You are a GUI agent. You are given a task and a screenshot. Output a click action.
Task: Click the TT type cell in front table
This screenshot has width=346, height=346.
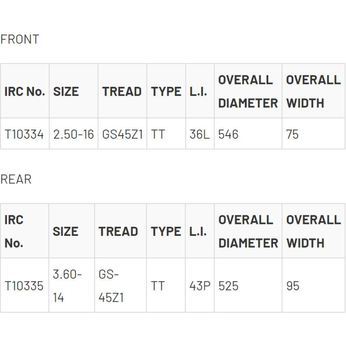click(x=158, y=134)
